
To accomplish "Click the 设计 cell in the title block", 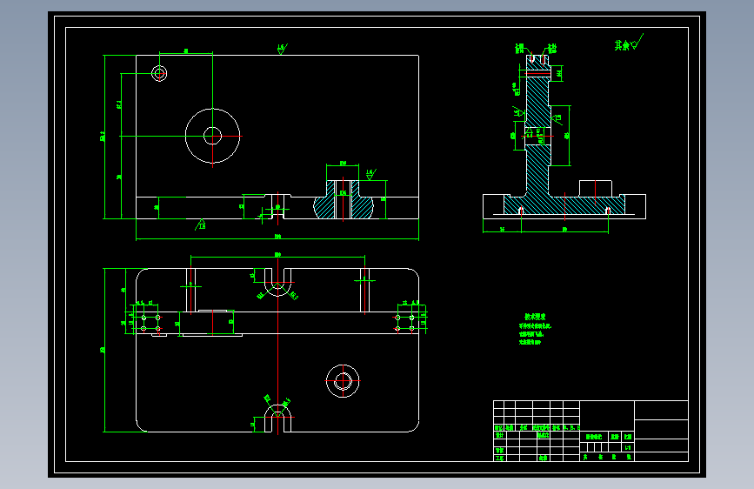I will point(499,435).
